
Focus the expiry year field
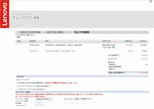42,103
